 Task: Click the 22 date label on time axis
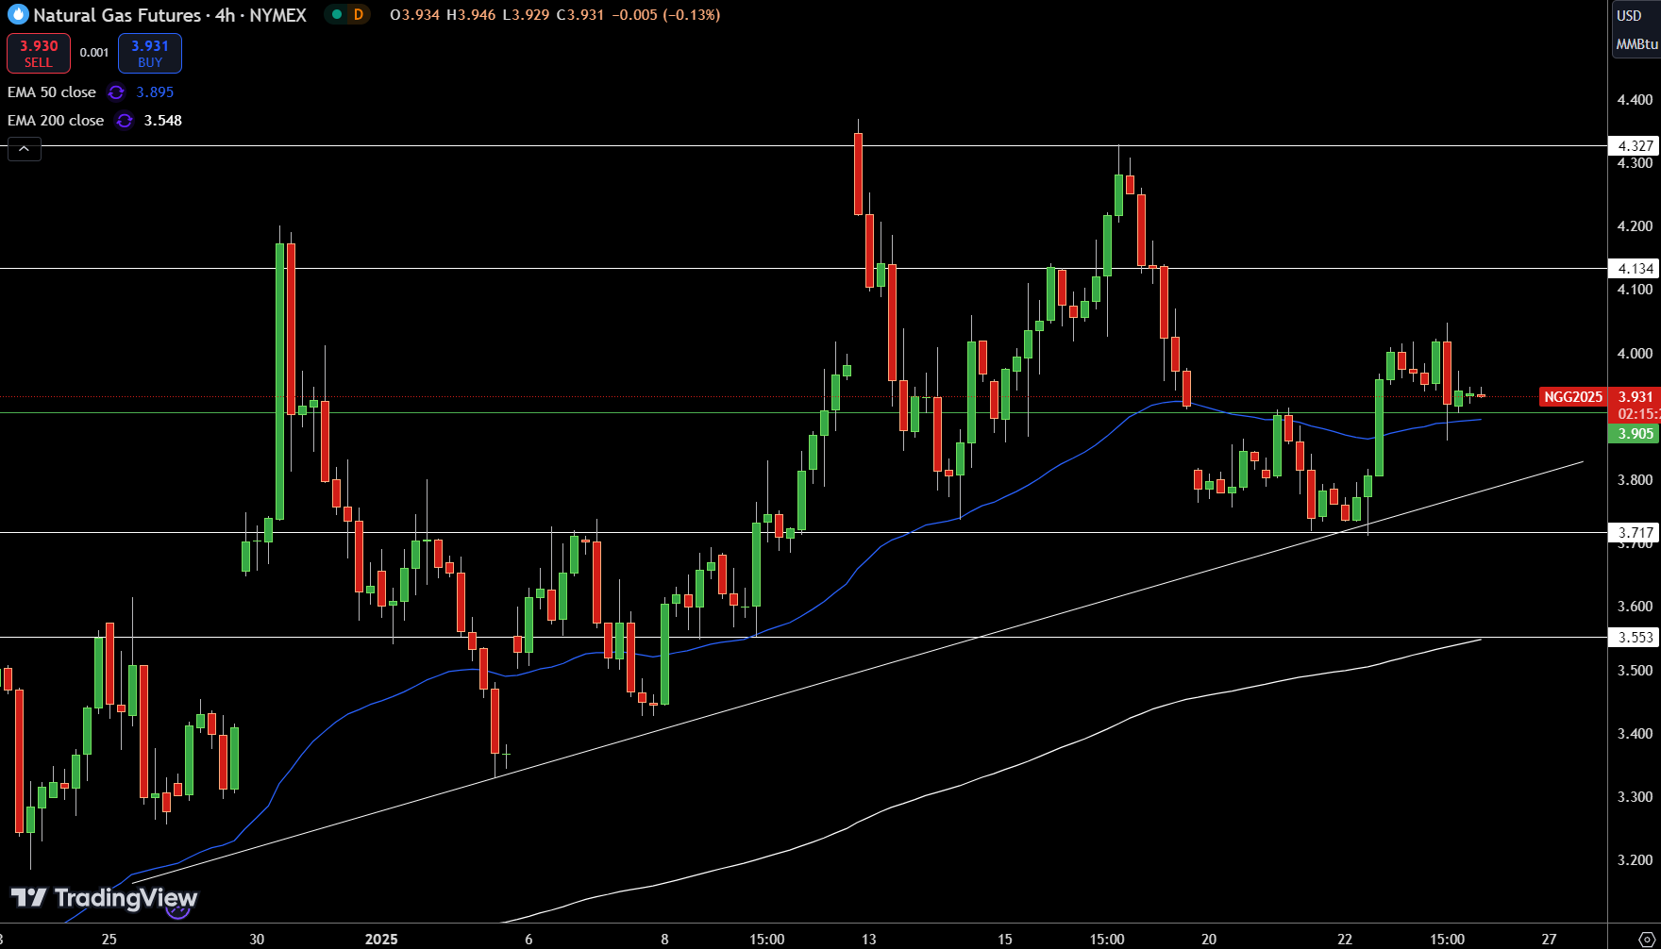(1345, 939)
